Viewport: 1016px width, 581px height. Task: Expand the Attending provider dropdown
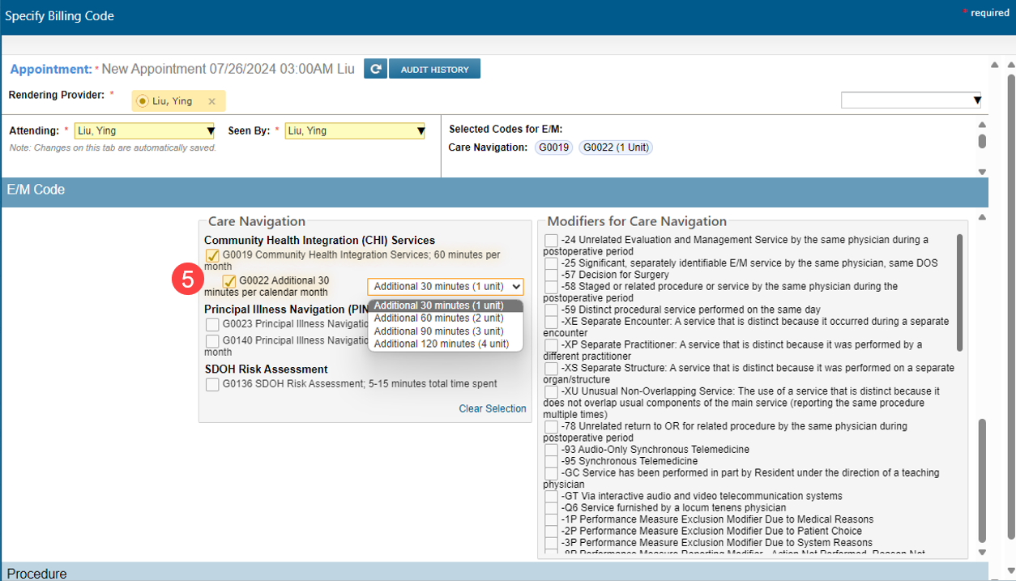point(210,131)
